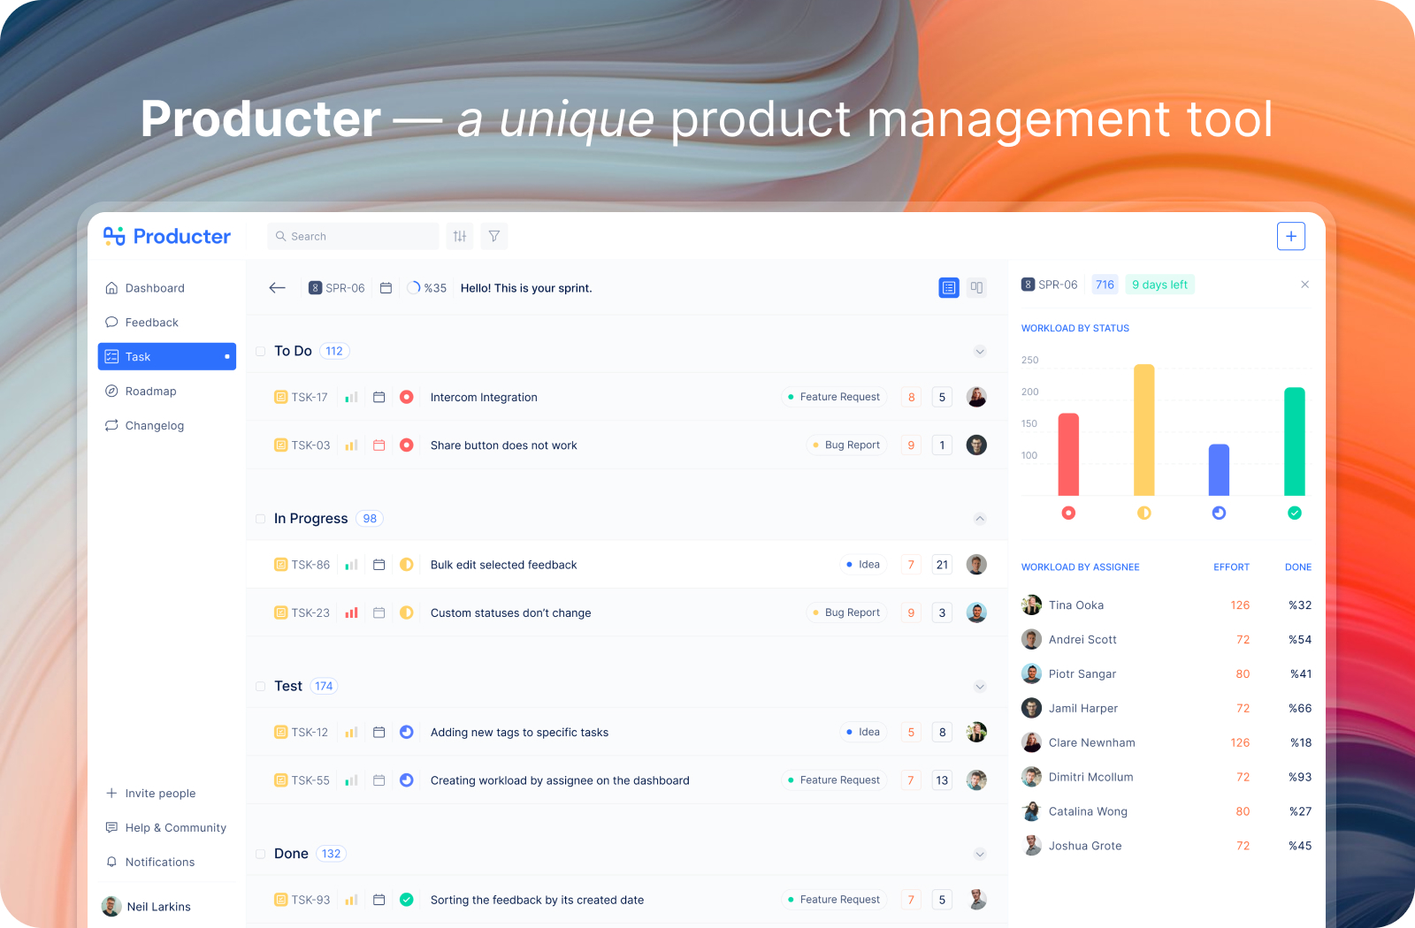The width and height of the screenshot is (1415, 928).
Task: Click the back arrow above the task list
Action: [x=277, y=287]
